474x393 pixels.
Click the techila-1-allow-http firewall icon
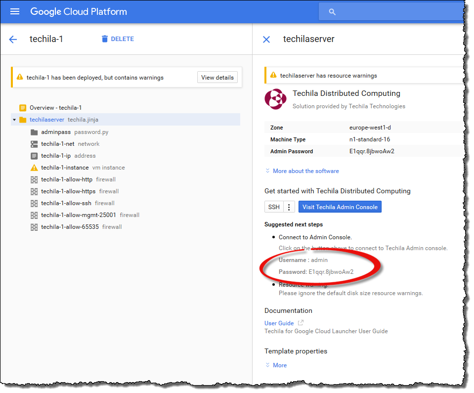[x=34, y=179]
